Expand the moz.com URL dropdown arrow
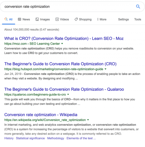The height and width of the screenshot is (147, 145). click(x=62, y=44)
